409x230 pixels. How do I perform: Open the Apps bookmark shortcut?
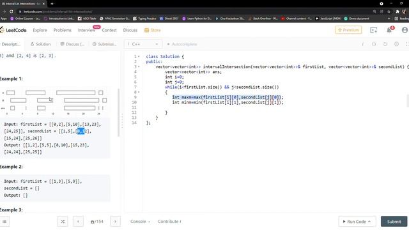click(x=4, y=19)
